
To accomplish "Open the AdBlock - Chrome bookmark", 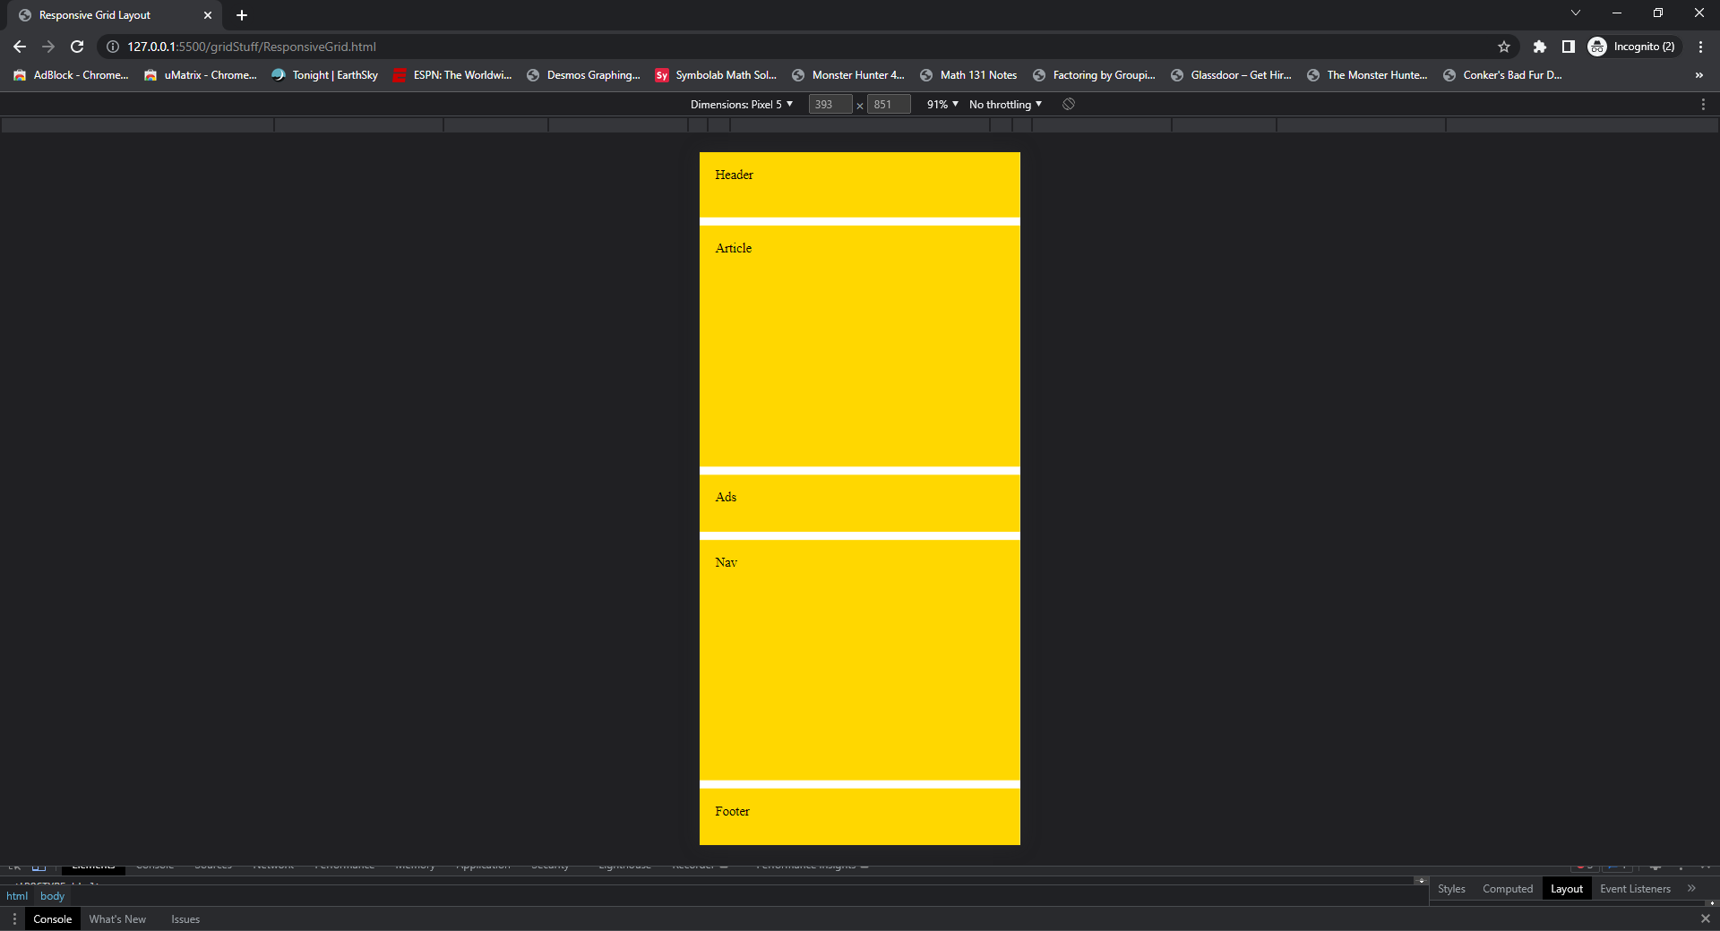I will [x=71, y=75].
